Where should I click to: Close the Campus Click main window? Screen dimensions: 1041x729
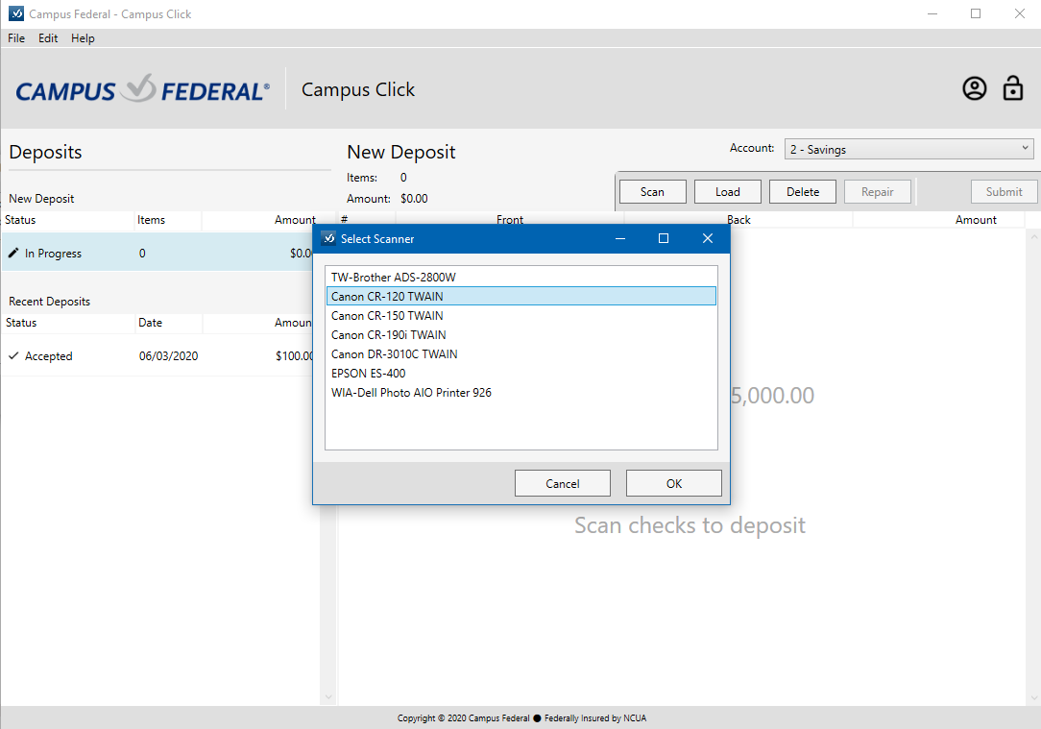[1020, 14]
